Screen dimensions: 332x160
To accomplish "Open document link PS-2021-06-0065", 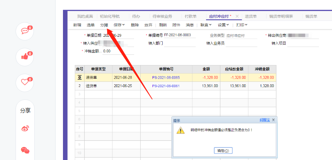I will (x=166, y=78).
